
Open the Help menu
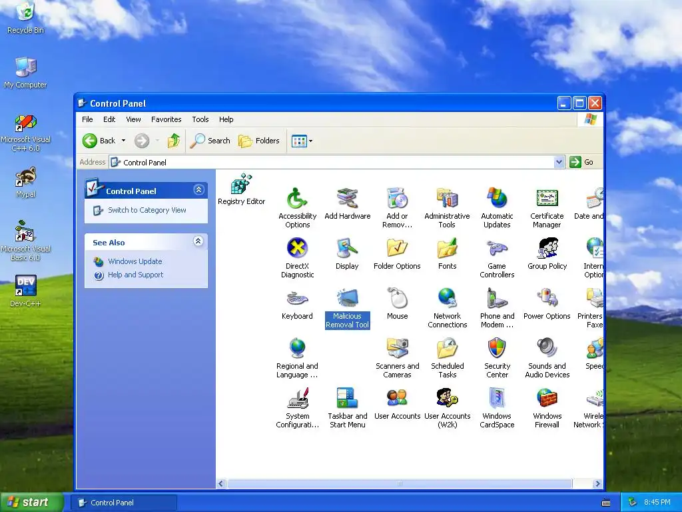226,119
